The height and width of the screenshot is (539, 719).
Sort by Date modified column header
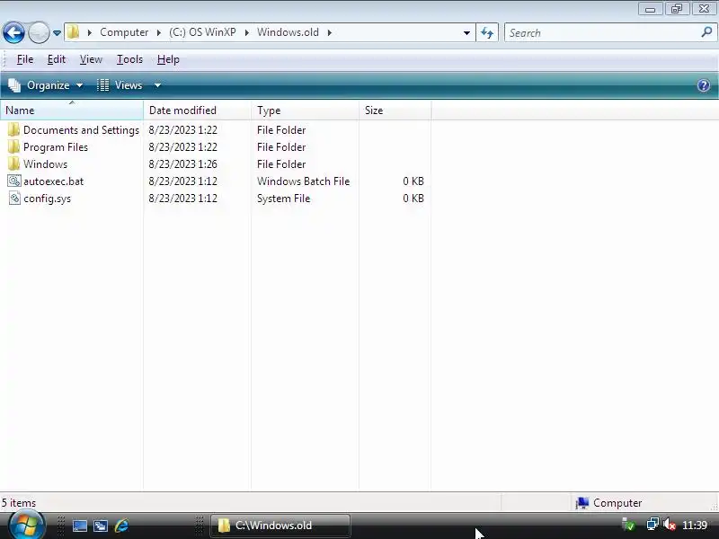197,110
